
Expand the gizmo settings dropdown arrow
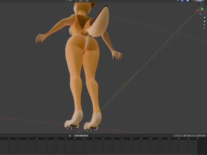(185, 1)
